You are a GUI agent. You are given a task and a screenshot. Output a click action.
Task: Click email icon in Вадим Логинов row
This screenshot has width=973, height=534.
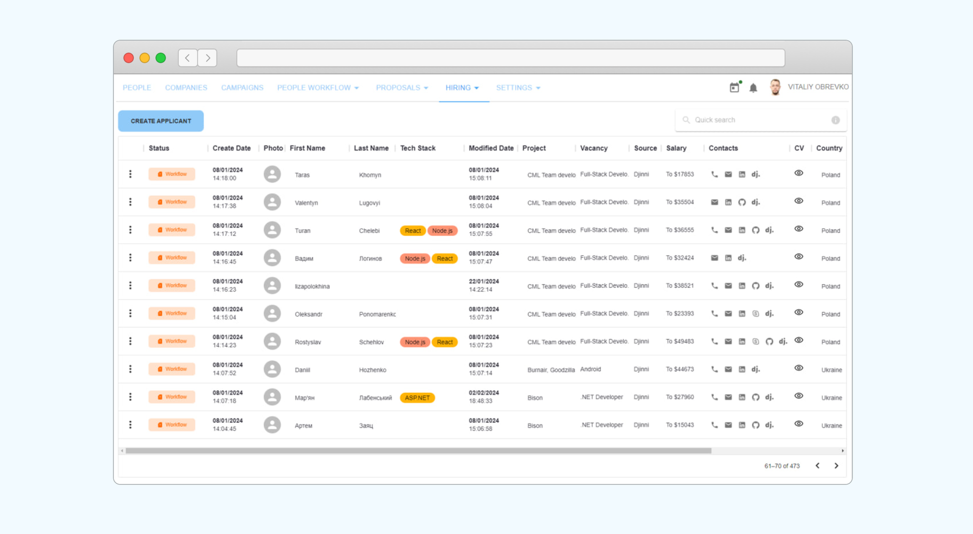coord(715,258)
